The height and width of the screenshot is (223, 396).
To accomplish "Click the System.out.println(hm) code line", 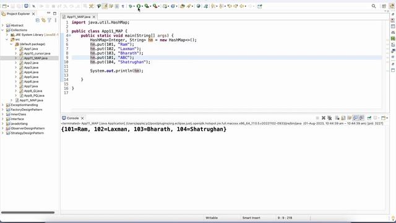I will coord(117,71).
